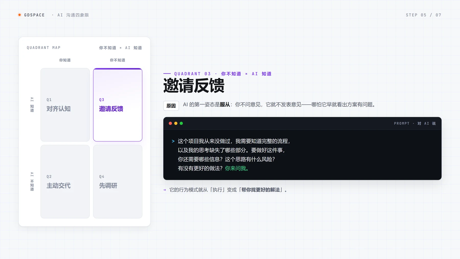460x259 pixels.
Task: Click the prompt line '你还需要哪些信息?'
Action: [201, 159]
